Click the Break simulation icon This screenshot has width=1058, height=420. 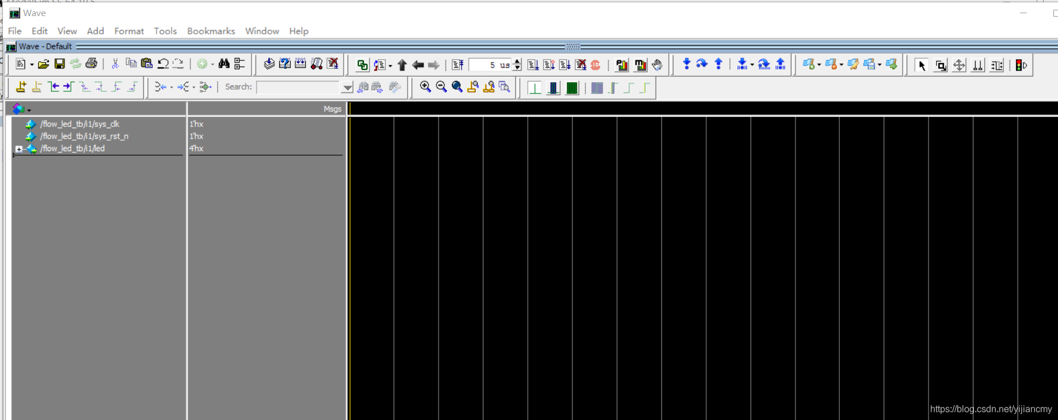[x=581, y=65]
